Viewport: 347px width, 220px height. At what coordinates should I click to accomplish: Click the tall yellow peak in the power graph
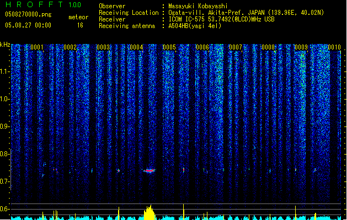pyautogui.click(x=150, y=212)
